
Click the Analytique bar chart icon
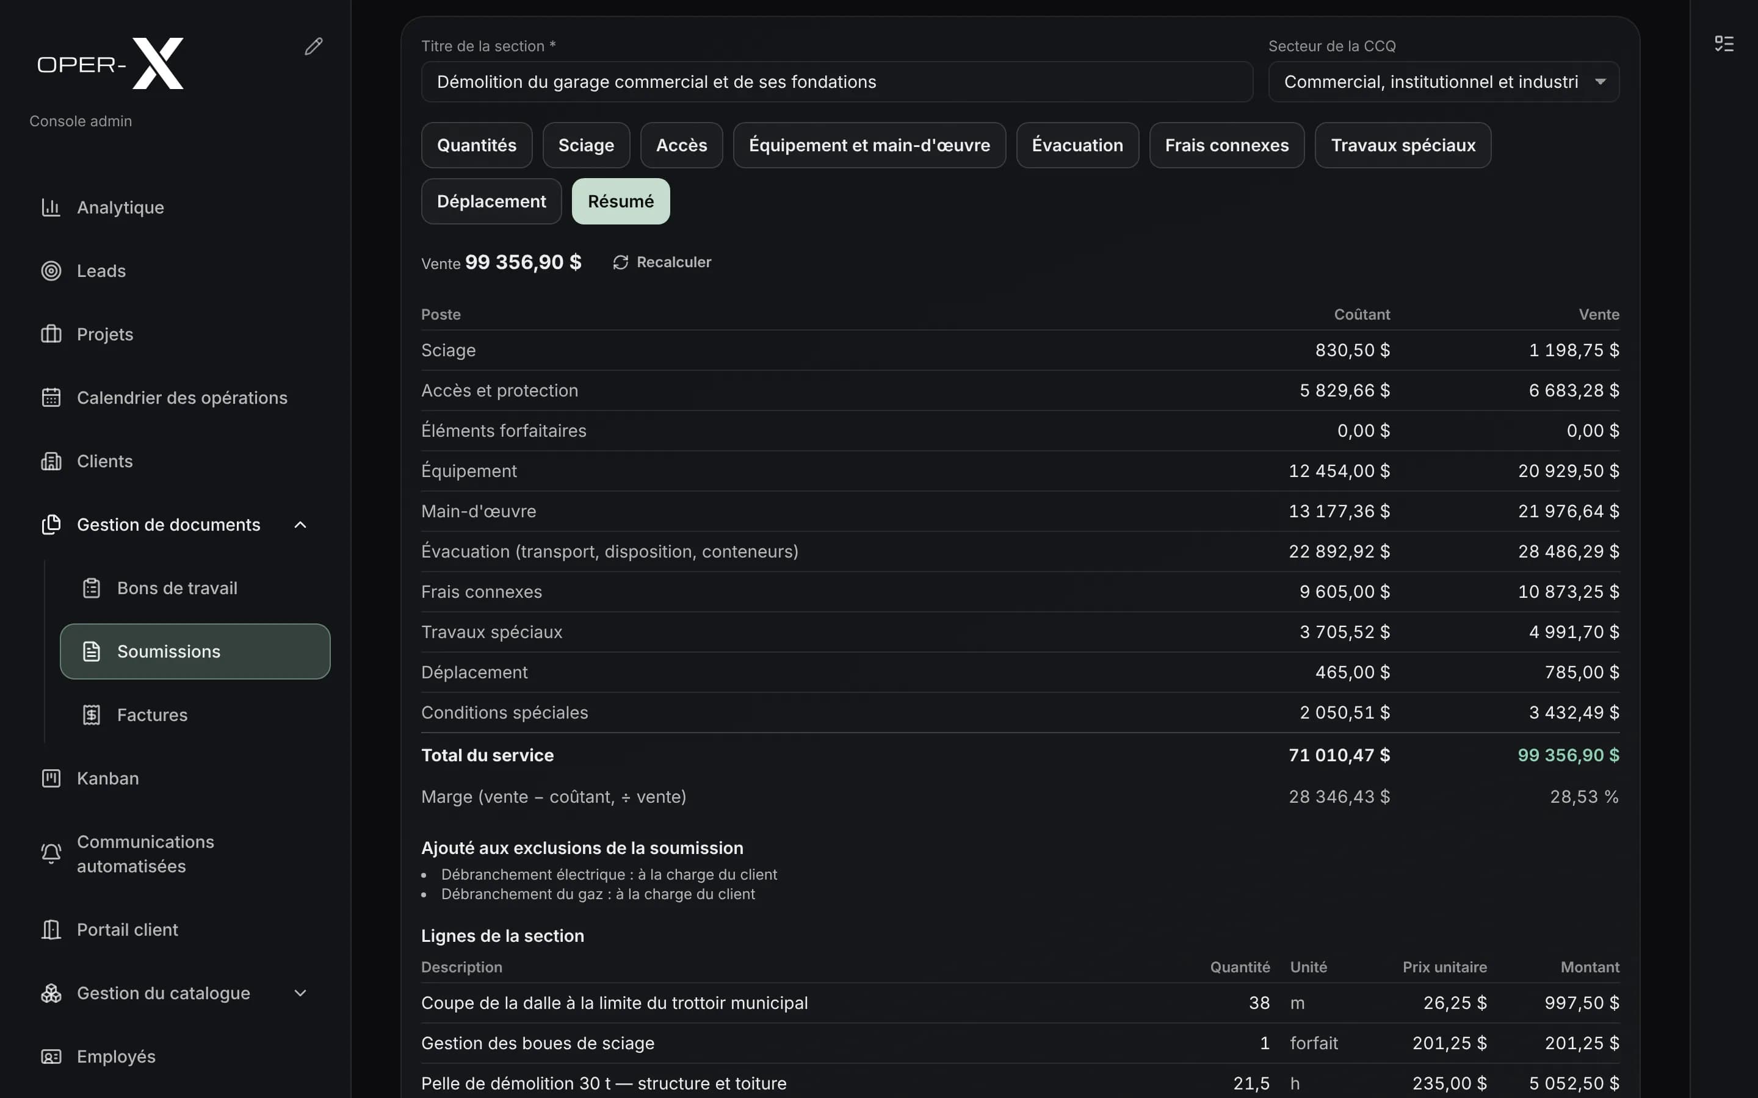click(x=51, y=207)
